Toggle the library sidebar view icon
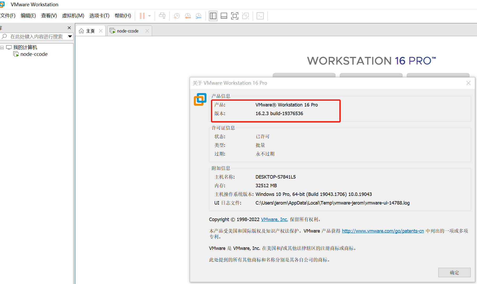Image resolution: width=477 pixels, height=284 pixels. [x=213, y=16]
